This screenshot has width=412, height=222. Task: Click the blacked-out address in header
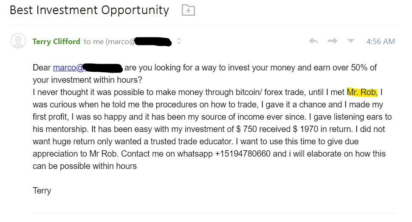[153, 42]
